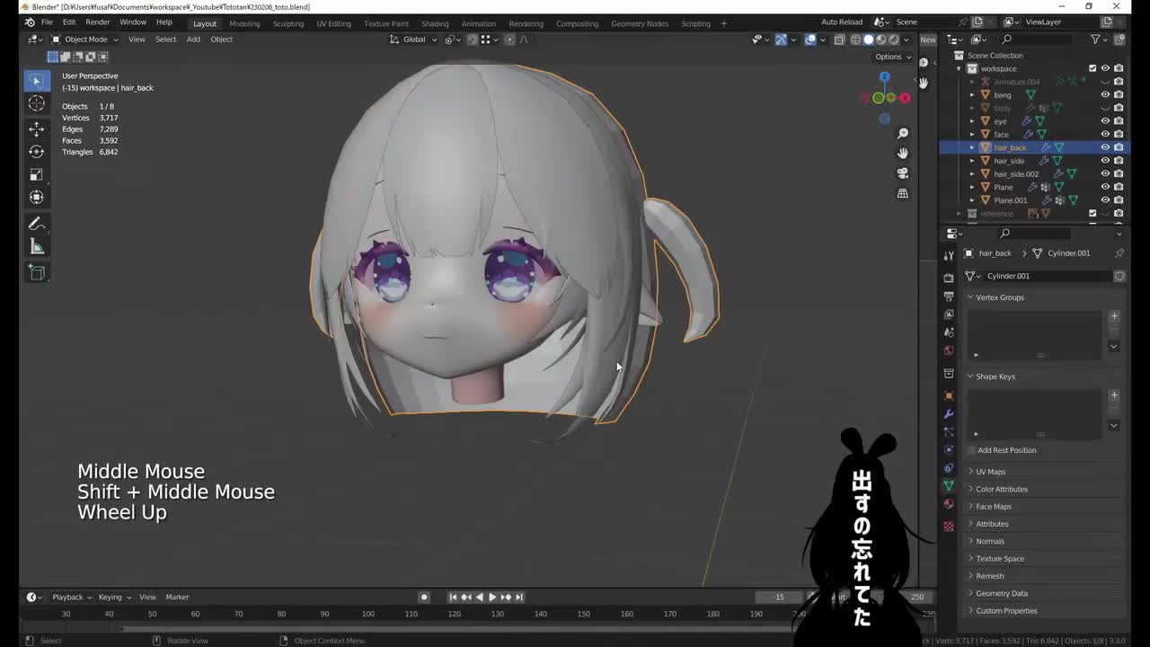Select the Annotate pencil tool
Screen dimensions: 1150x647
[37, 224]
